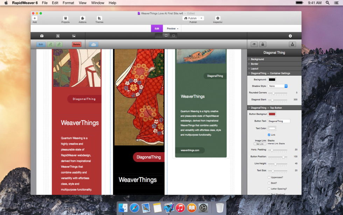Expand the Background section
The width and height of the screenshot is (343, 215).
[x=274, y=59]
